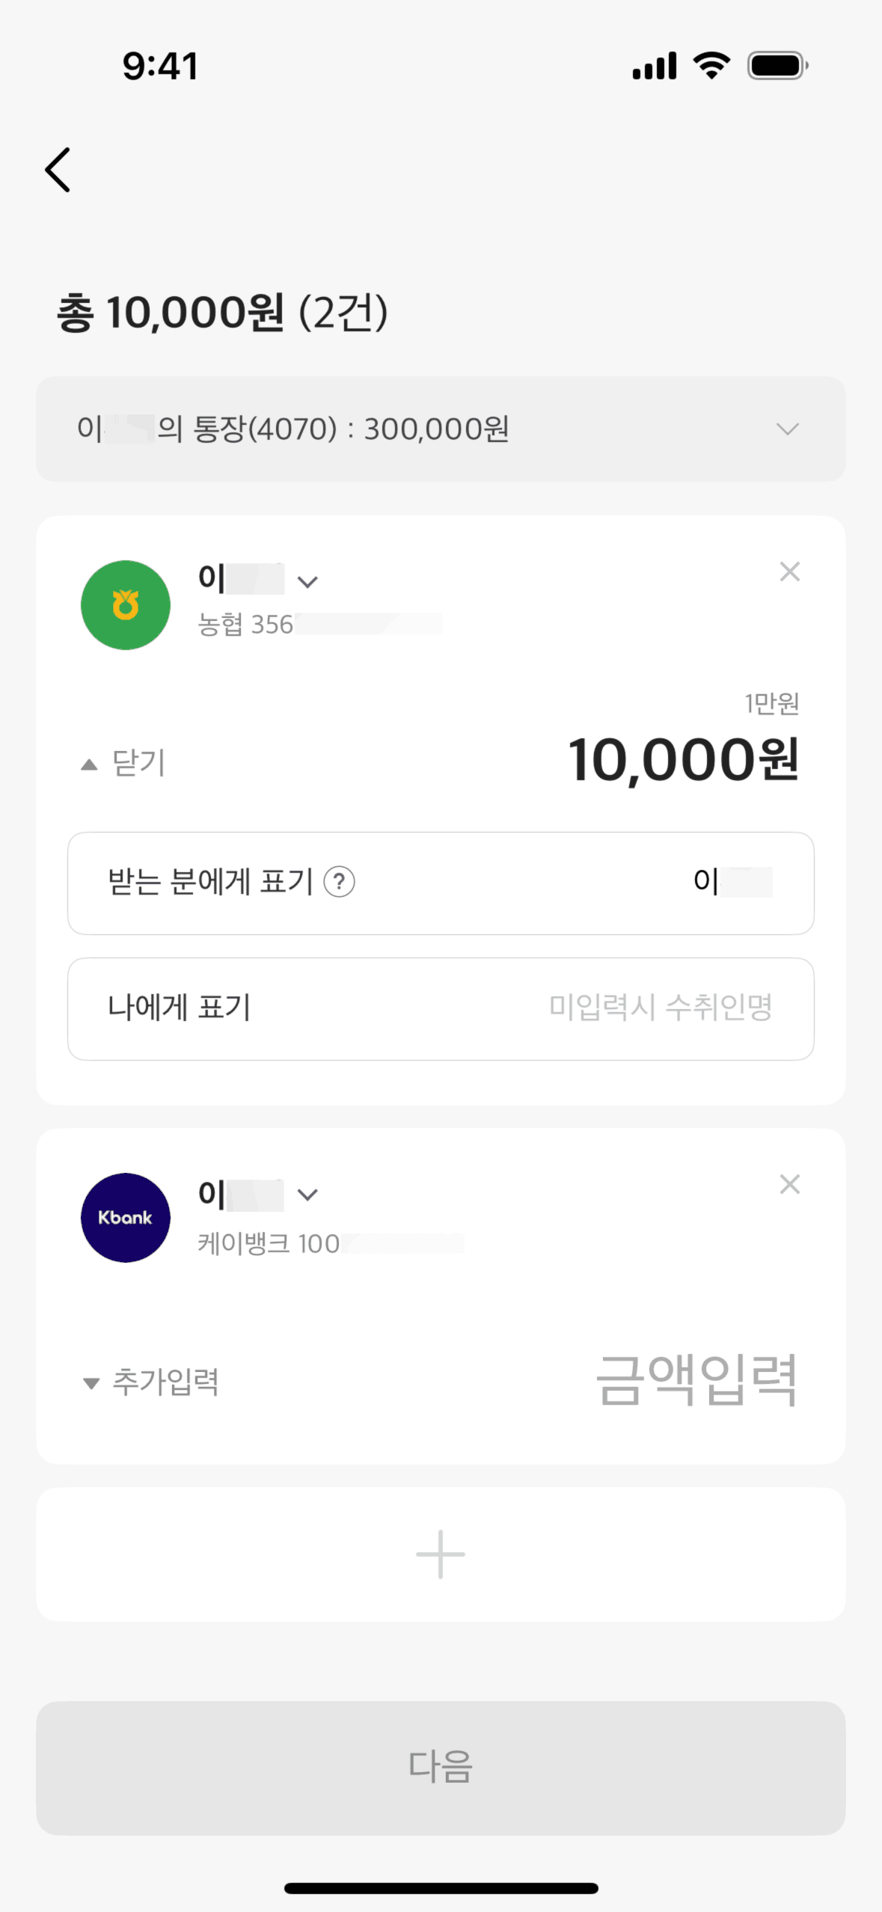Click the 받는 분에게 표기 field
This screenshot has width=882, height=1912.
coord(441,883)
